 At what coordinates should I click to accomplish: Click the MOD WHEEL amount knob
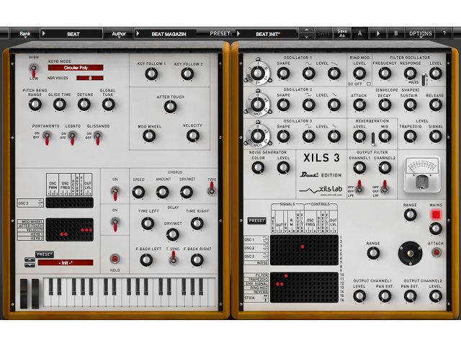[149, 136]
